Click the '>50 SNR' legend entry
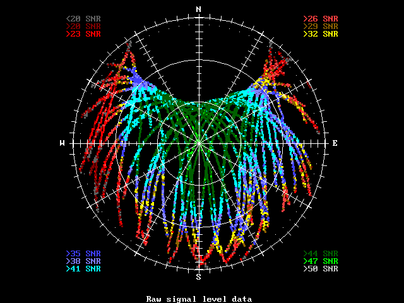The height and width of the screenshot is (303, 404). pyautogui.click(x=321, y=269)
